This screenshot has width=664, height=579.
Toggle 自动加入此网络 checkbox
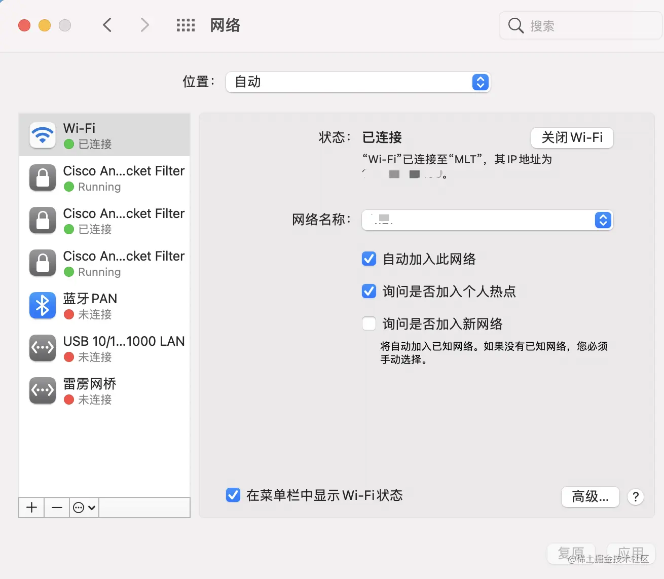pos(369,259)
